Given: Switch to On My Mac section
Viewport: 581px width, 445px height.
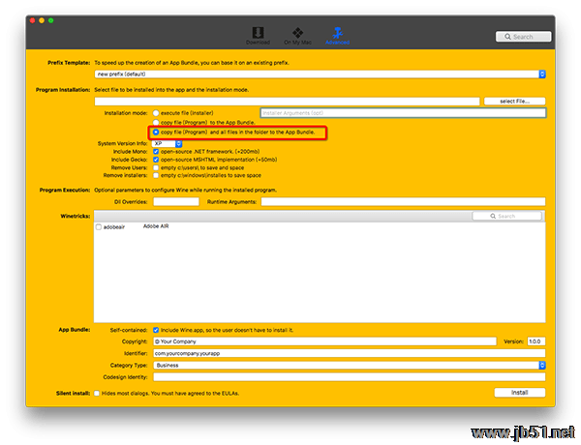Looking at the screenshot, I should 296,35.
